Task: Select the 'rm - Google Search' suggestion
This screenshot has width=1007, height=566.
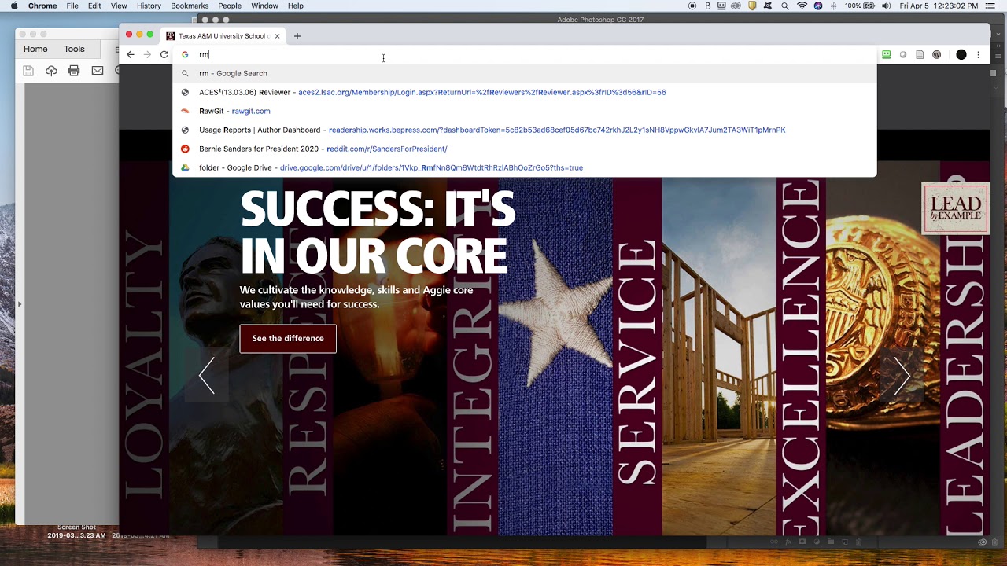Action: [x=524, y=73]
